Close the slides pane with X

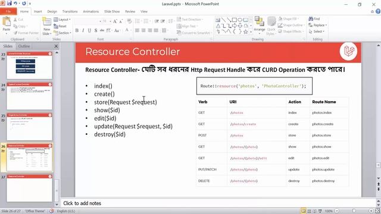(x=56, y=46)
